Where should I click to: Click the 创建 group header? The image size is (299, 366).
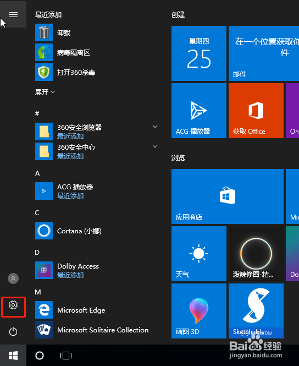178,15
